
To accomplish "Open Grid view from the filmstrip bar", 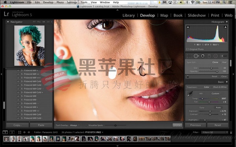I will click(x=20, y=132).
